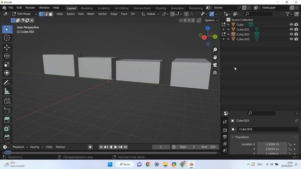This screenshot has width=301, height=169.
Task: Open the View Layer properties tab
Action: click(225, 144)
